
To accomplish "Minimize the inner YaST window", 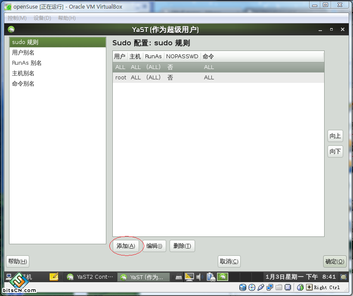I will [320, 29].
